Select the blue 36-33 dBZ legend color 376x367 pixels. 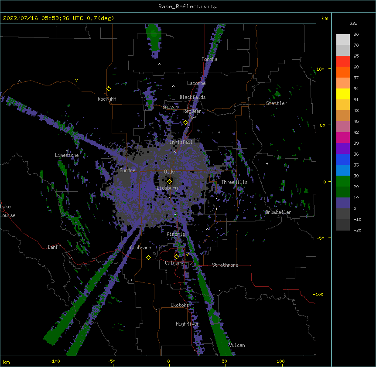click(x=343, y=159)
